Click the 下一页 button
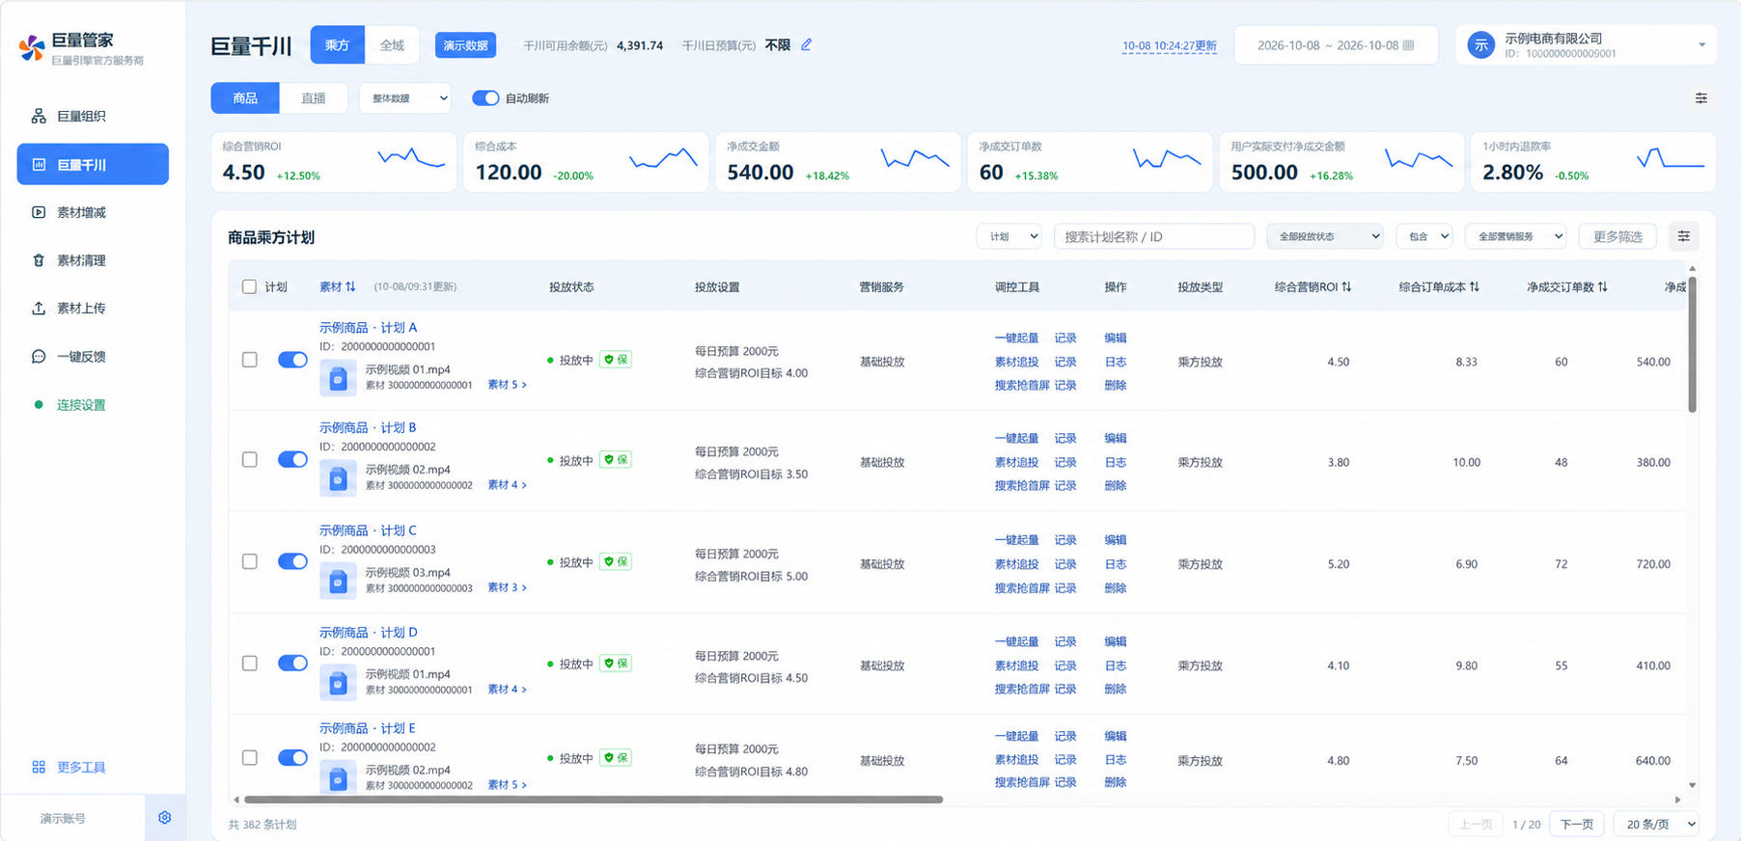 (1577, 825)
